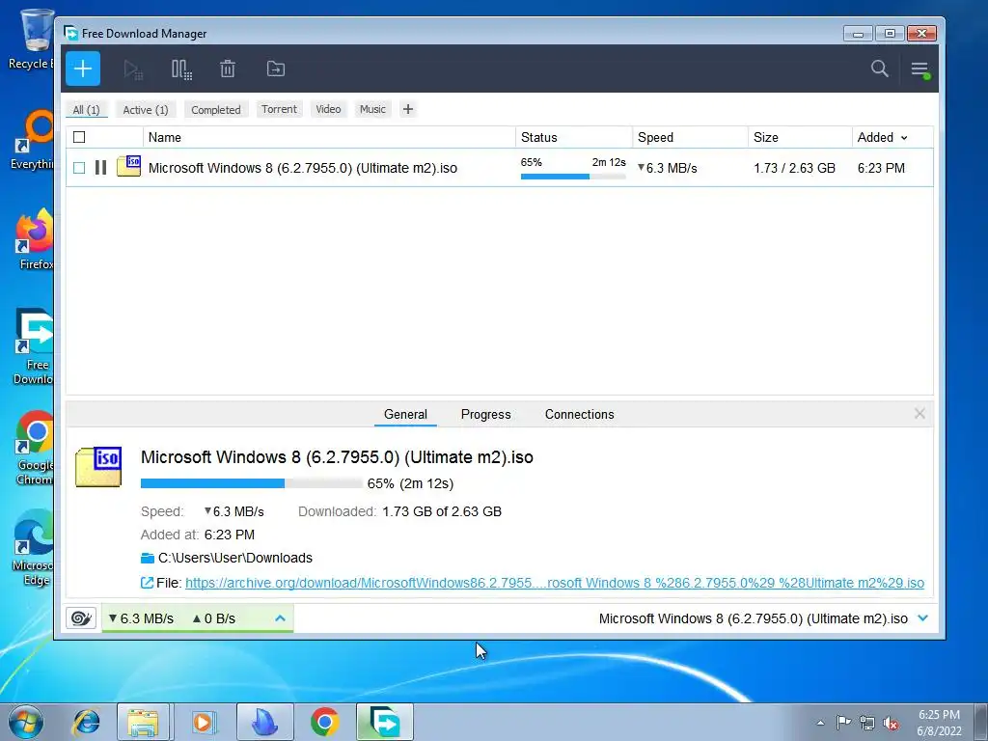Switch to the Connections details tab
The height and width of the screenshot is (741, 988).
579,415
